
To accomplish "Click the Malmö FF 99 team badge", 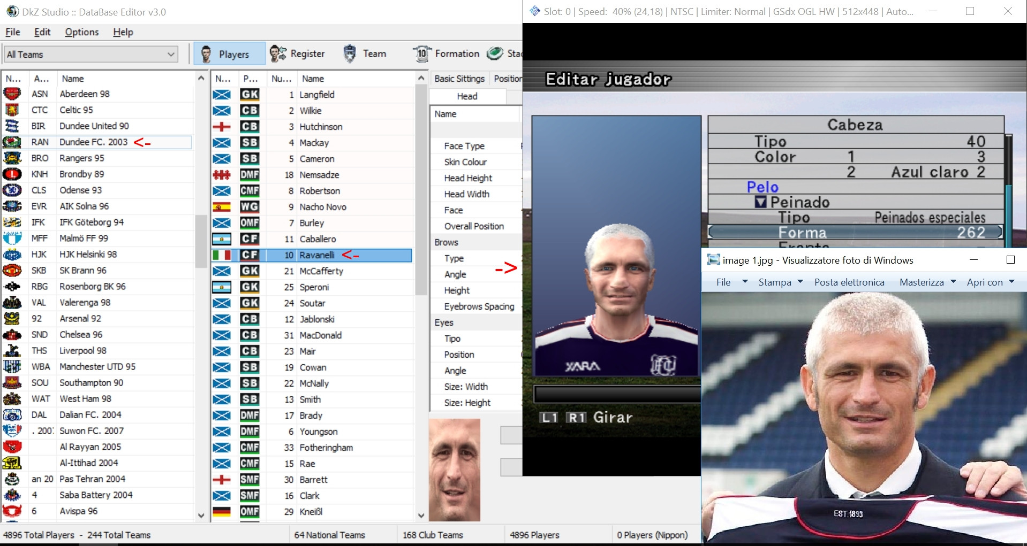I will coord(12,239).
